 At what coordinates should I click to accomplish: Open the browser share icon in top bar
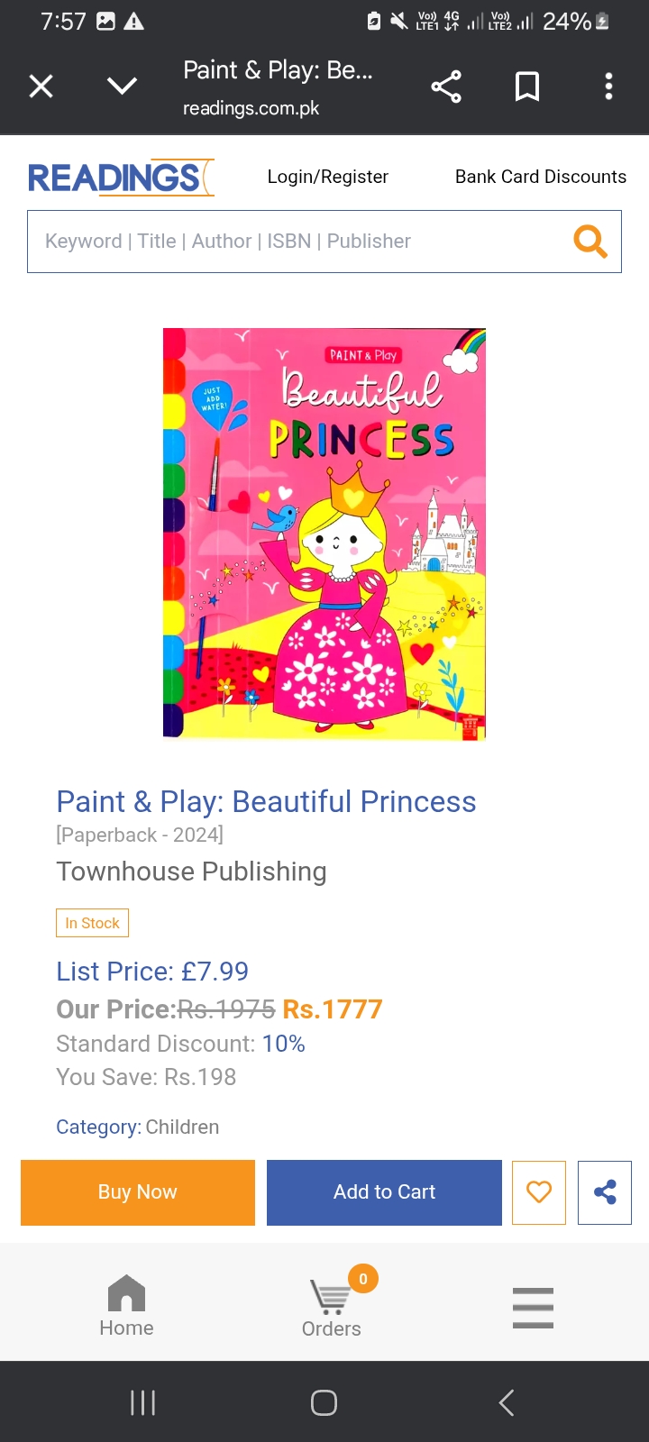tap(446, 87)
